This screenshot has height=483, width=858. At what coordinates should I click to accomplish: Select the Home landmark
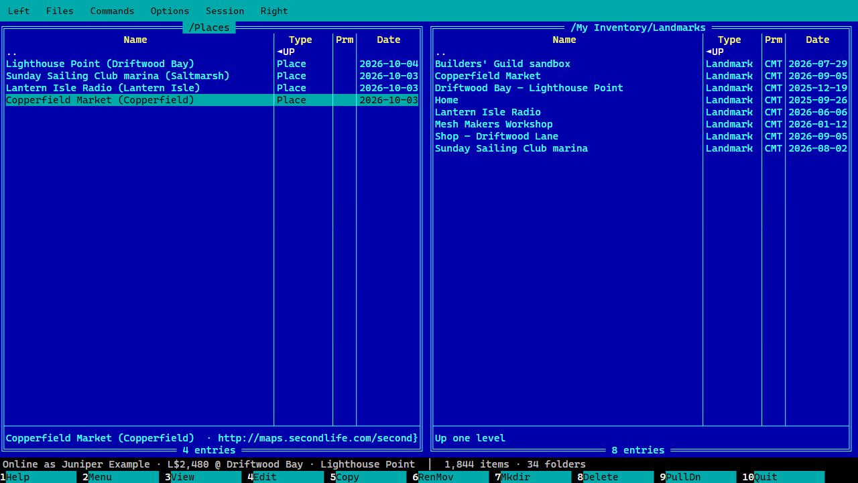click(641, 100)
